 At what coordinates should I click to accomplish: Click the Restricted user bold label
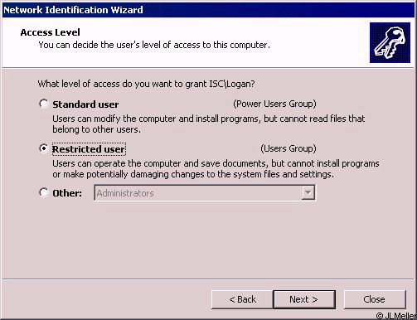(x=89, y=149)
